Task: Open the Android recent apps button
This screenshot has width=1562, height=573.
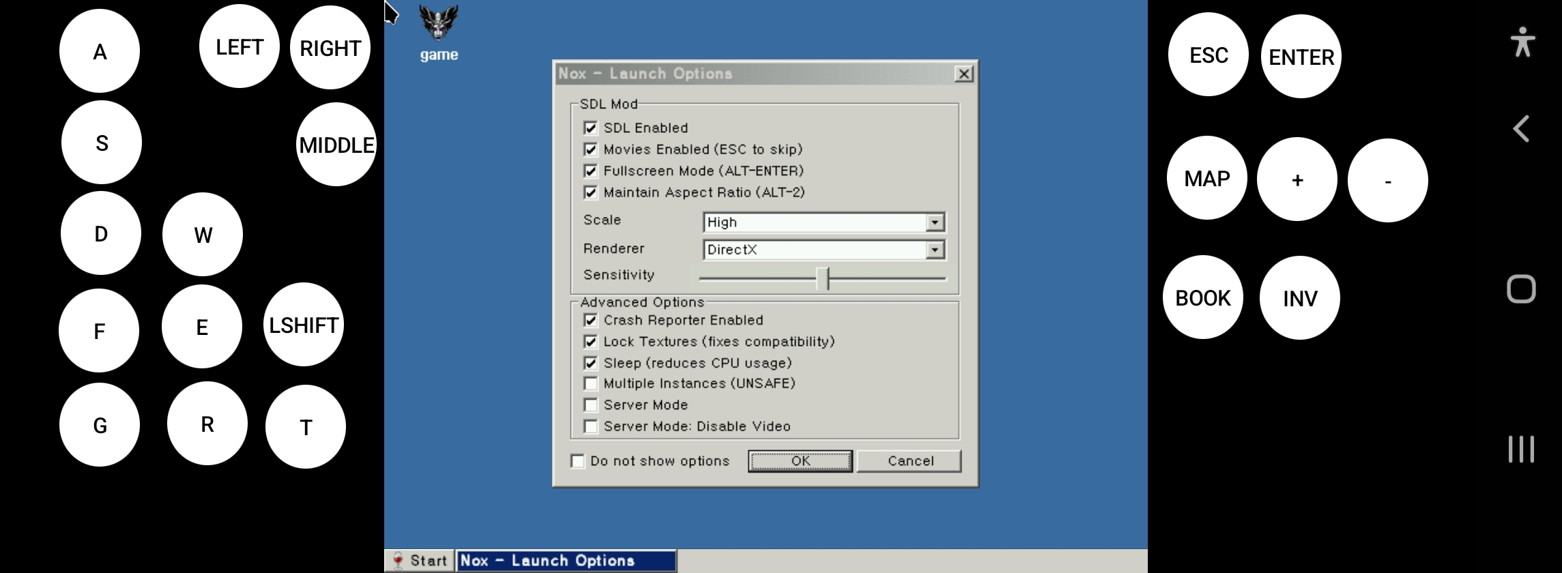Action: tap(1521, 449)
